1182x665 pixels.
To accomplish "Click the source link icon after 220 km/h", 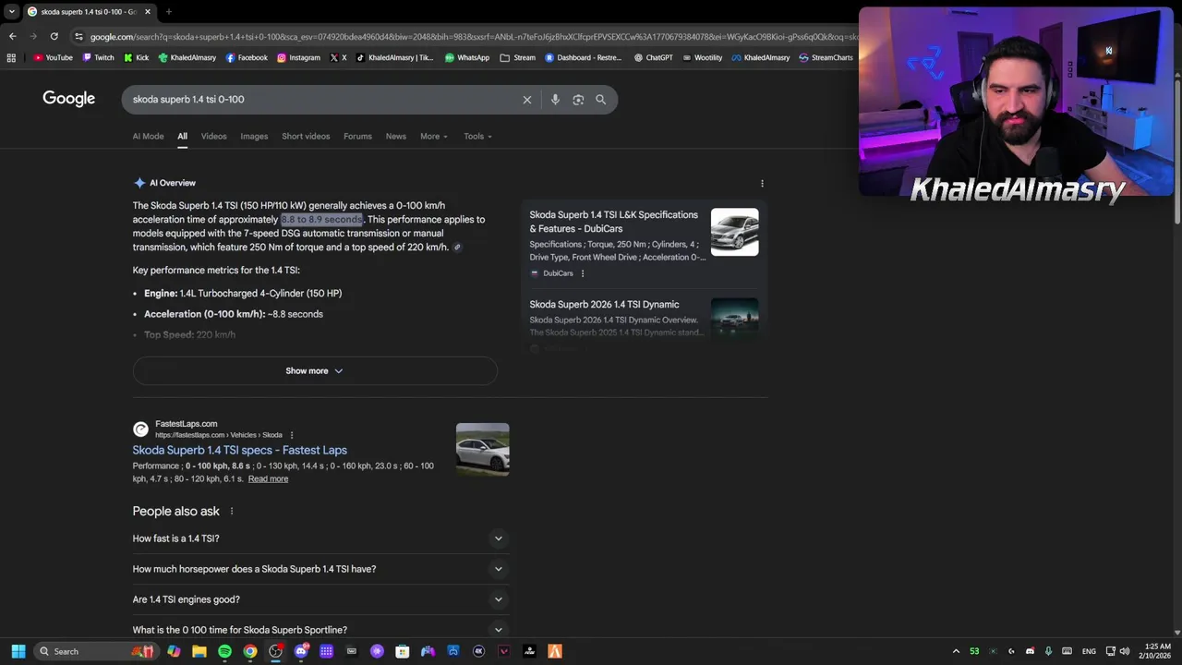I will pyautogui.click(x=457, y=248).
